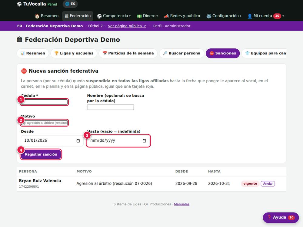Open the Manuales link in footer
Viewport: 303px width, 227px height.
click(181, 204)
